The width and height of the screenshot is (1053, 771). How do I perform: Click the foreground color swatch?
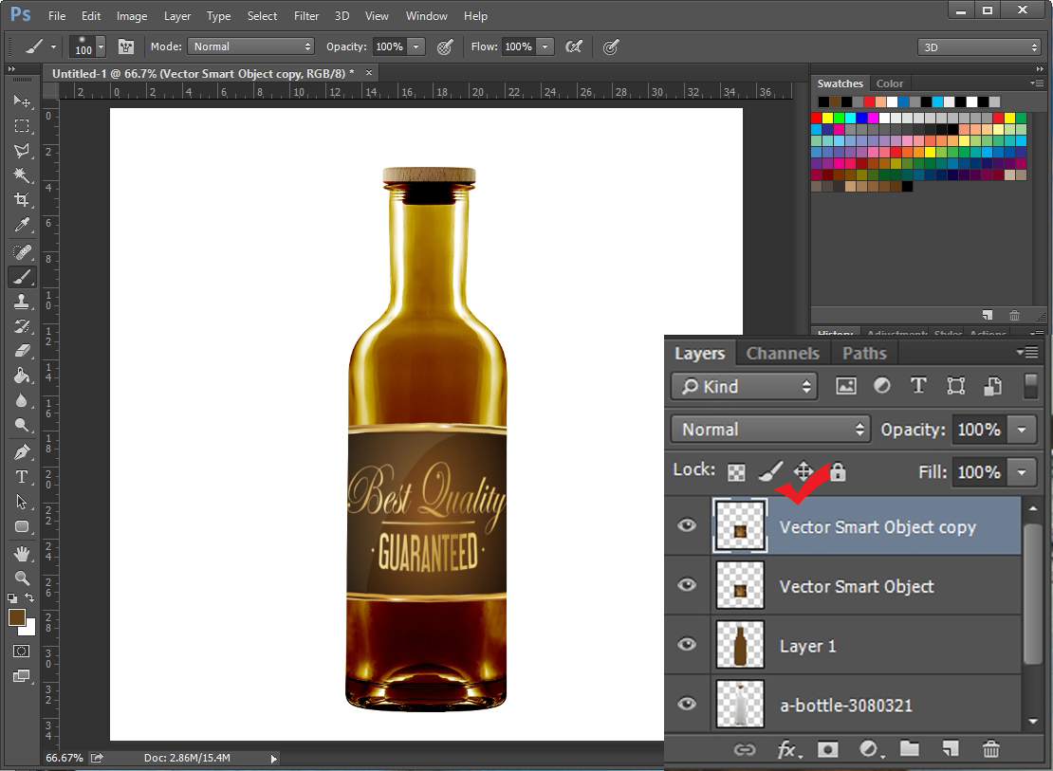click(x=17, y=616)
